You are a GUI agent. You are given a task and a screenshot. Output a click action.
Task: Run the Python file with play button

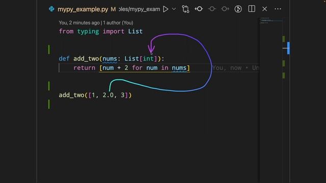point(166,9)
